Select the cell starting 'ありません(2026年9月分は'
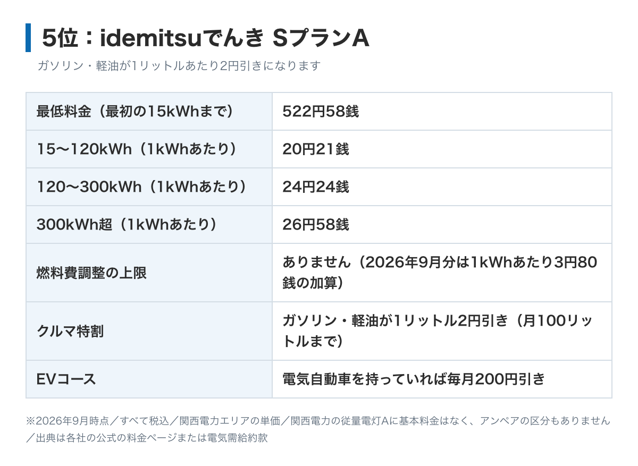This screenshot has height=466, width=638. pyautogui.click(x=442, y=273)
